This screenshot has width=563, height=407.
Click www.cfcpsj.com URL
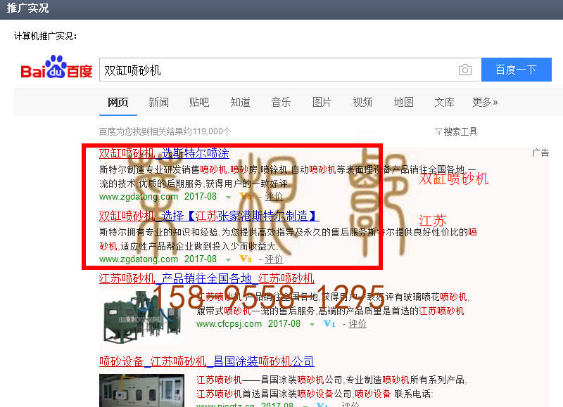[x=229, y=324]
